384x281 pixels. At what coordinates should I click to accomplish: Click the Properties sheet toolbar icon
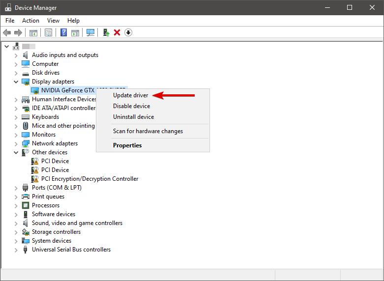pos(48,32)
